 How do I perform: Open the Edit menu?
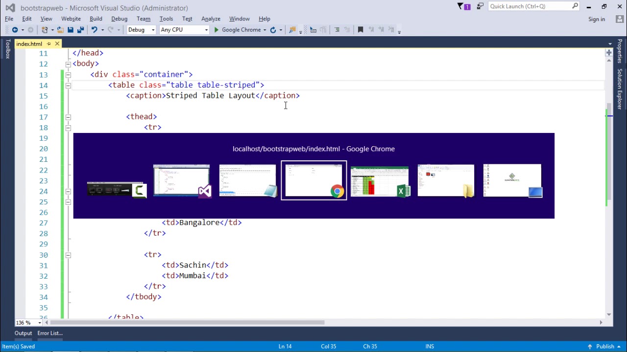27,19
